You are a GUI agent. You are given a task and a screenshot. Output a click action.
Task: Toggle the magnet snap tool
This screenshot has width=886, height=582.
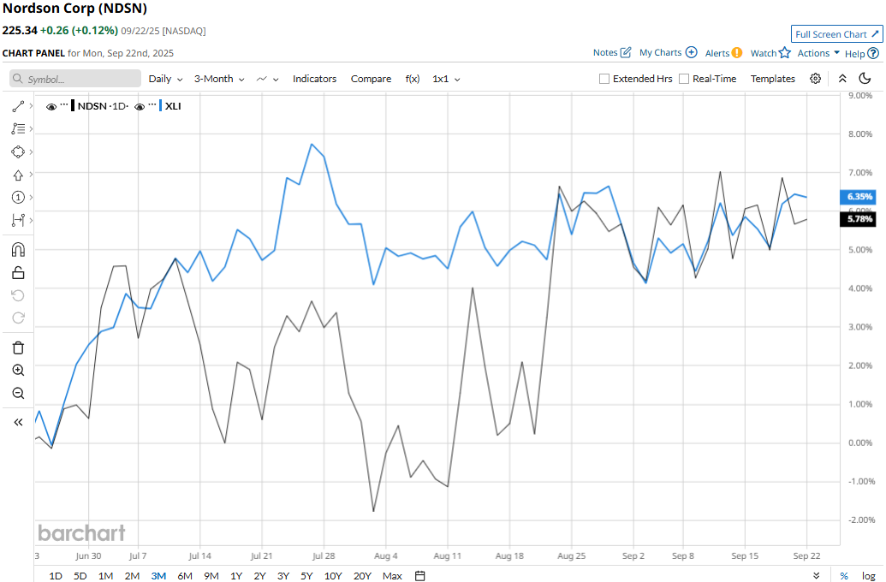pyautogui.click(x=18, y=250)
